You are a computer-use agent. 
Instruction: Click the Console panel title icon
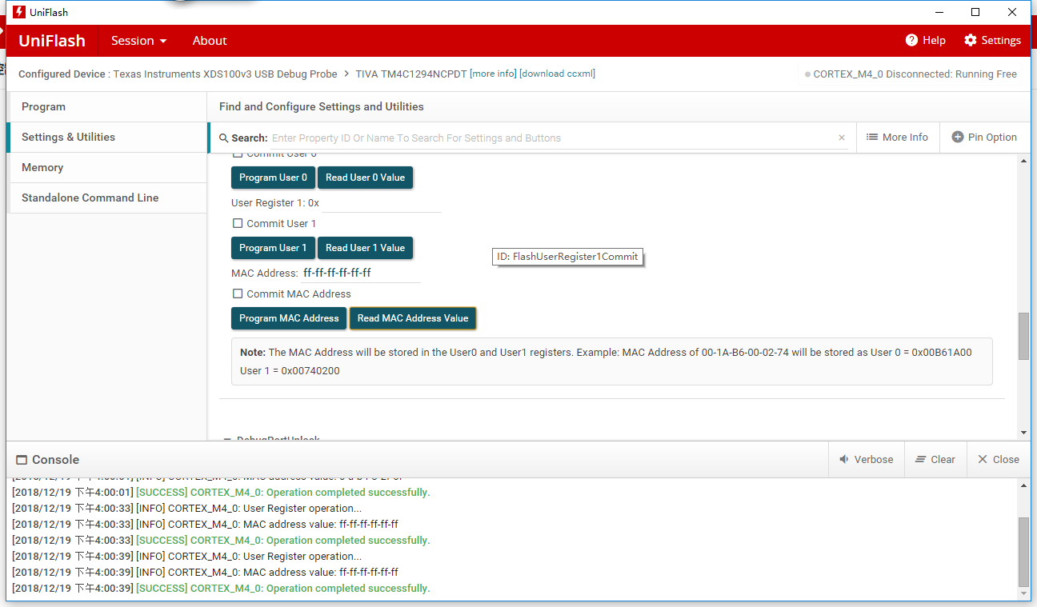22,460
